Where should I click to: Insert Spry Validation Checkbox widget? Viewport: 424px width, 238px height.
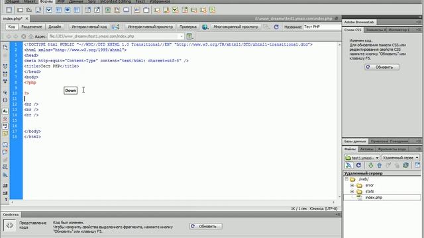pyautogui.click(x=175, y=10)
